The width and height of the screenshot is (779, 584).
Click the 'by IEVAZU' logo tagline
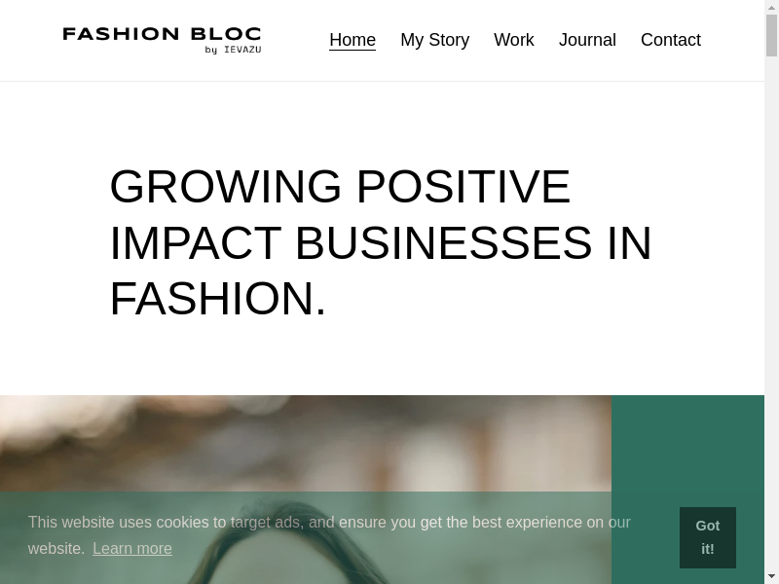point(233,50)
